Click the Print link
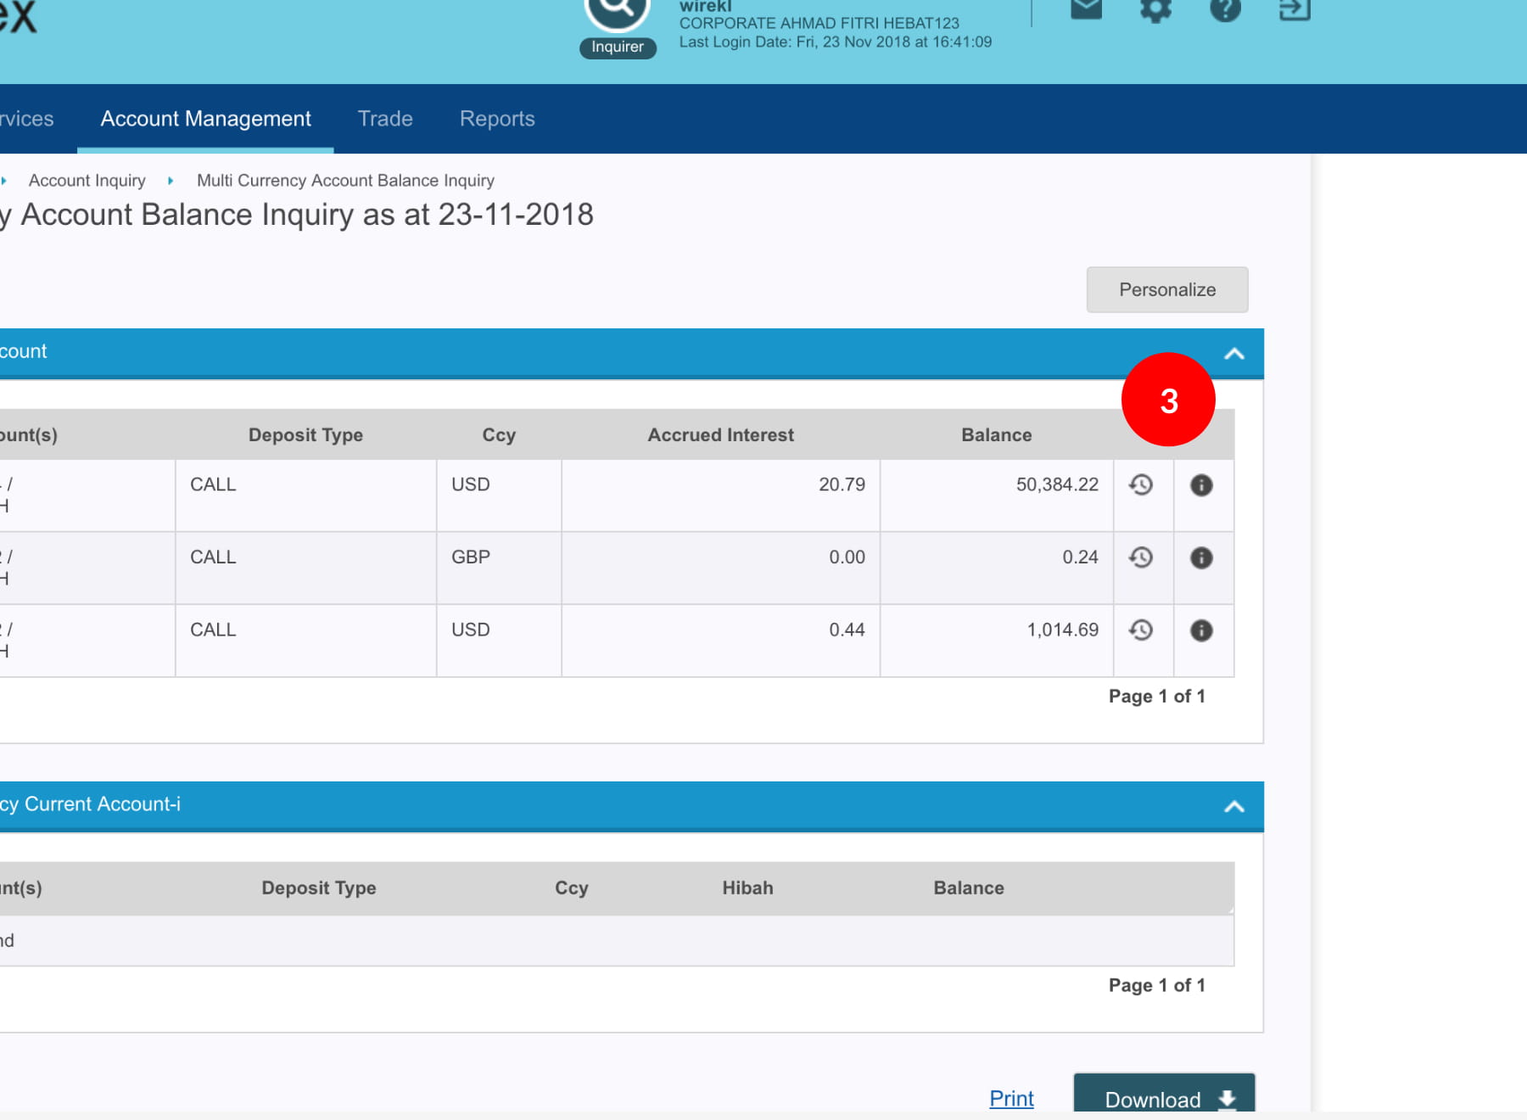 1011,1098
